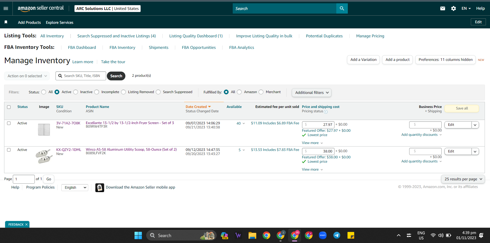Launch Zoom from the taskbar
Screen dimensions: 490x243
(x=323, y=235)
